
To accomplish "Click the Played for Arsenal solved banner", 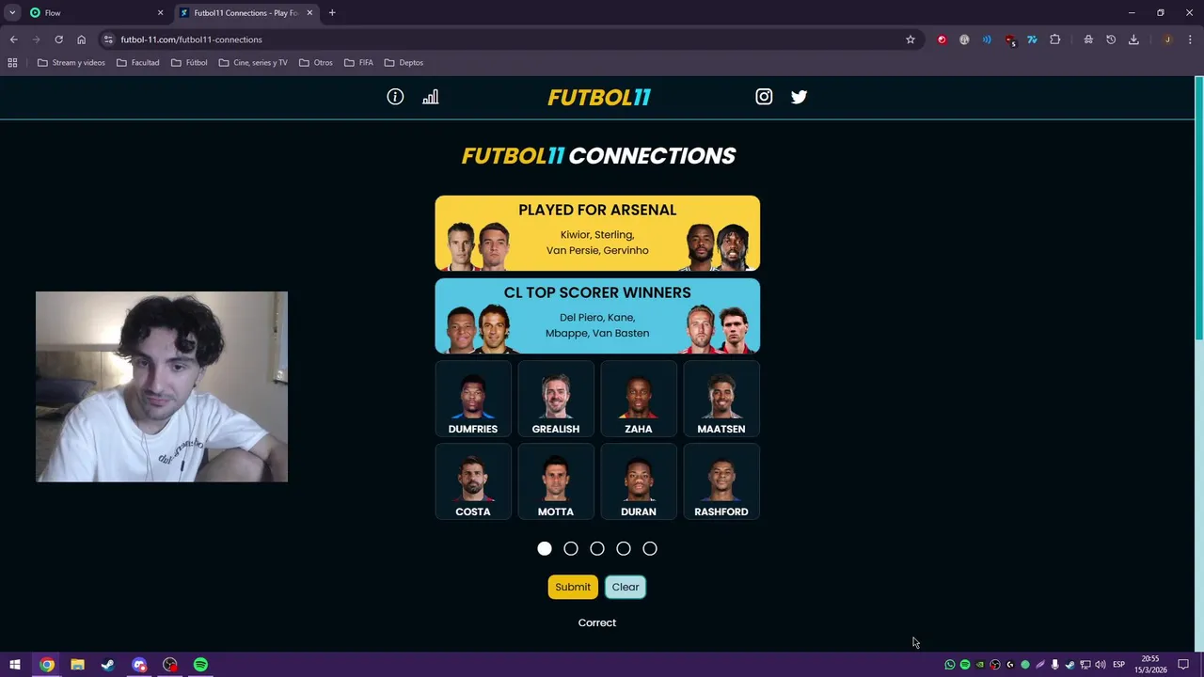I will pos(597,233).
